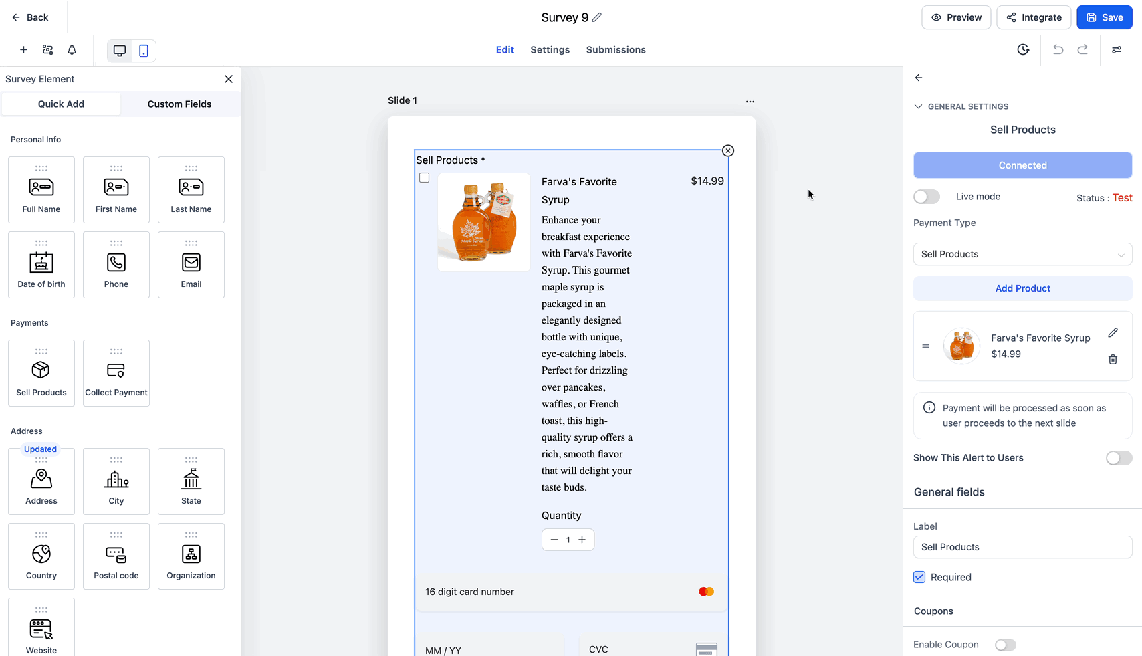1142x656 pixels.
Task: Edit Farva's Favorite Syrup product pencil
Action: [1113, 332]
